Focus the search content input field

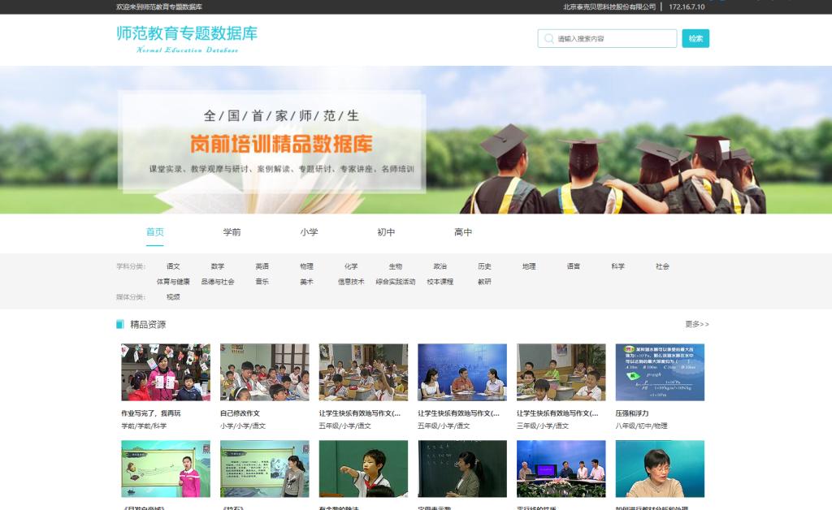click(x=607, y=39)
